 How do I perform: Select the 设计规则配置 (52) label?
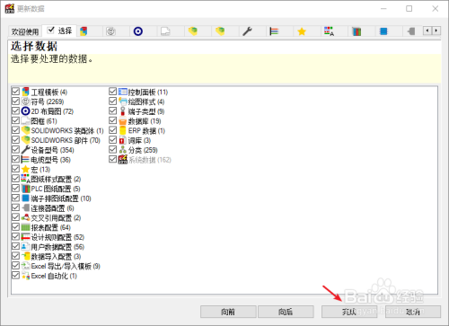click(57, 237)
